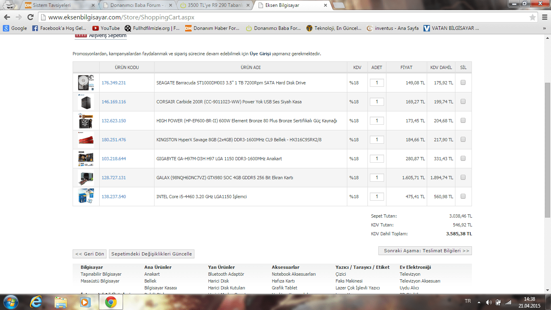551x310 pixels.
Task: Tick the delete checkbox for SEAGATE Barracuda
Action: (x=463, y=82)
